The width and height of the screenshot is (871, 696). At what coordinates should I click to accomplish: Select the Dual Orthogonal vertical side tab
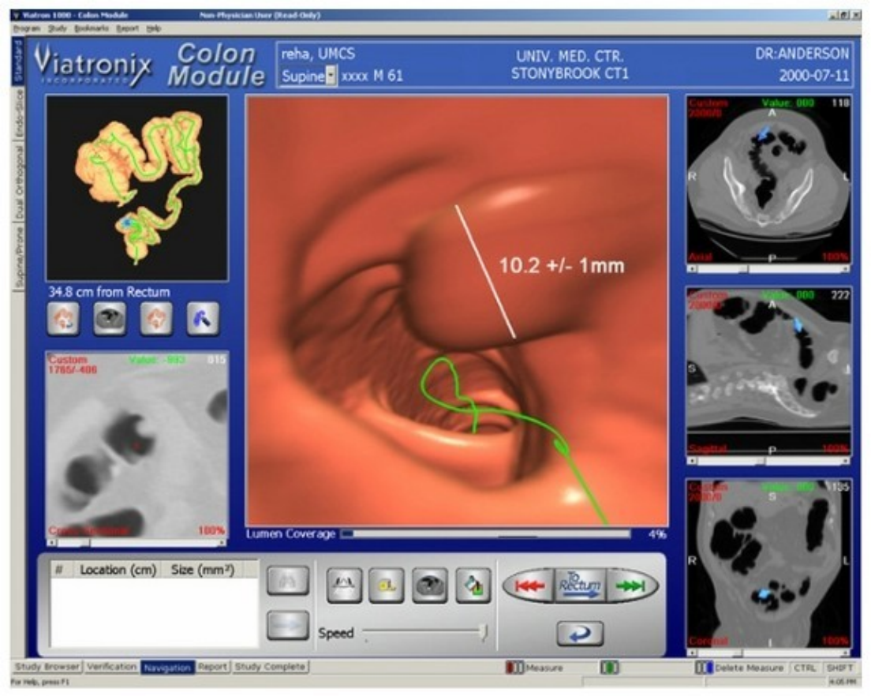(19, 181)
